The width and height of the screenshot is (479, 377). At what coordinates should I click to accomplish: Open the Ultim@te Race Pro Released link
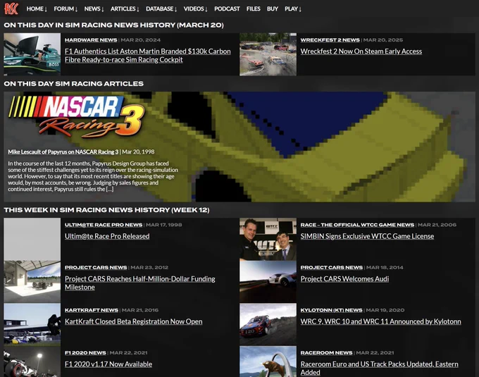click(x=107, y=236)
